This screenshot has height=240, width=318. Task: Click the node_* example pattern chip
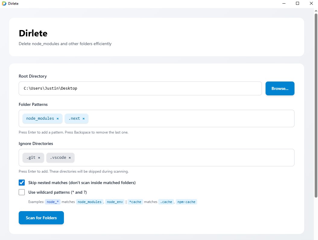pyautogui.click(x=53, y=202)
